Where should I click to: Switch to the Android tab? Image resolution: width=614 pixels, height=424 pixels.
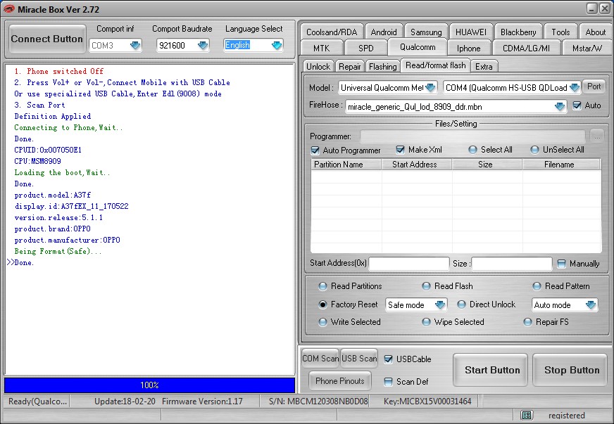(384, 32)
